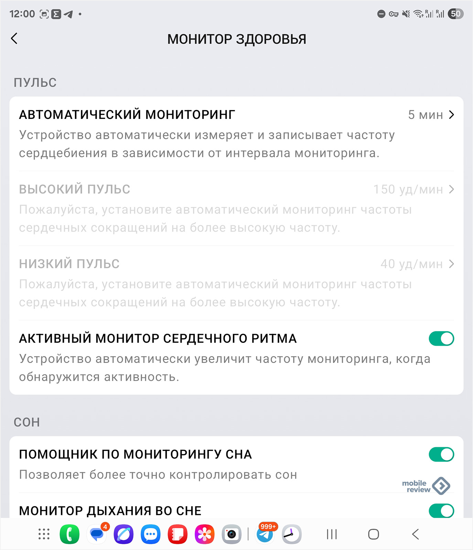Open the purple browser app
Viewport: 473px width, 550px height.
123,534
